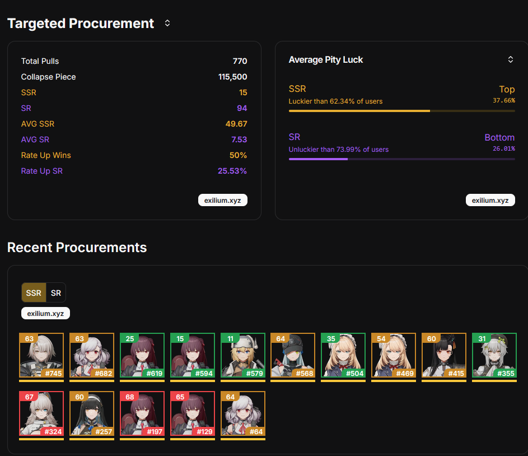Click the "Unluckier than 73.99% of users" text

338,150
